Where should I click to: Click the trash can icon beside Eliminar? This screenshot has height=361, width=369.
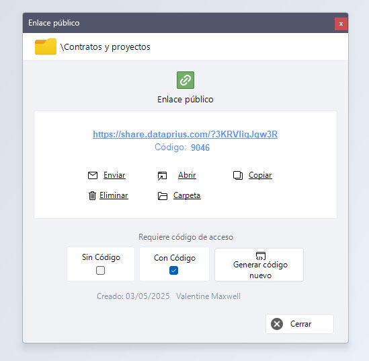[x=92, y=195]
